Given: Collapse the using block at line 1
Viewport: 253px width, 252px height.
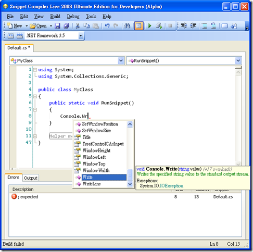Looking at the screenshot, I should [x=35, y=70].
